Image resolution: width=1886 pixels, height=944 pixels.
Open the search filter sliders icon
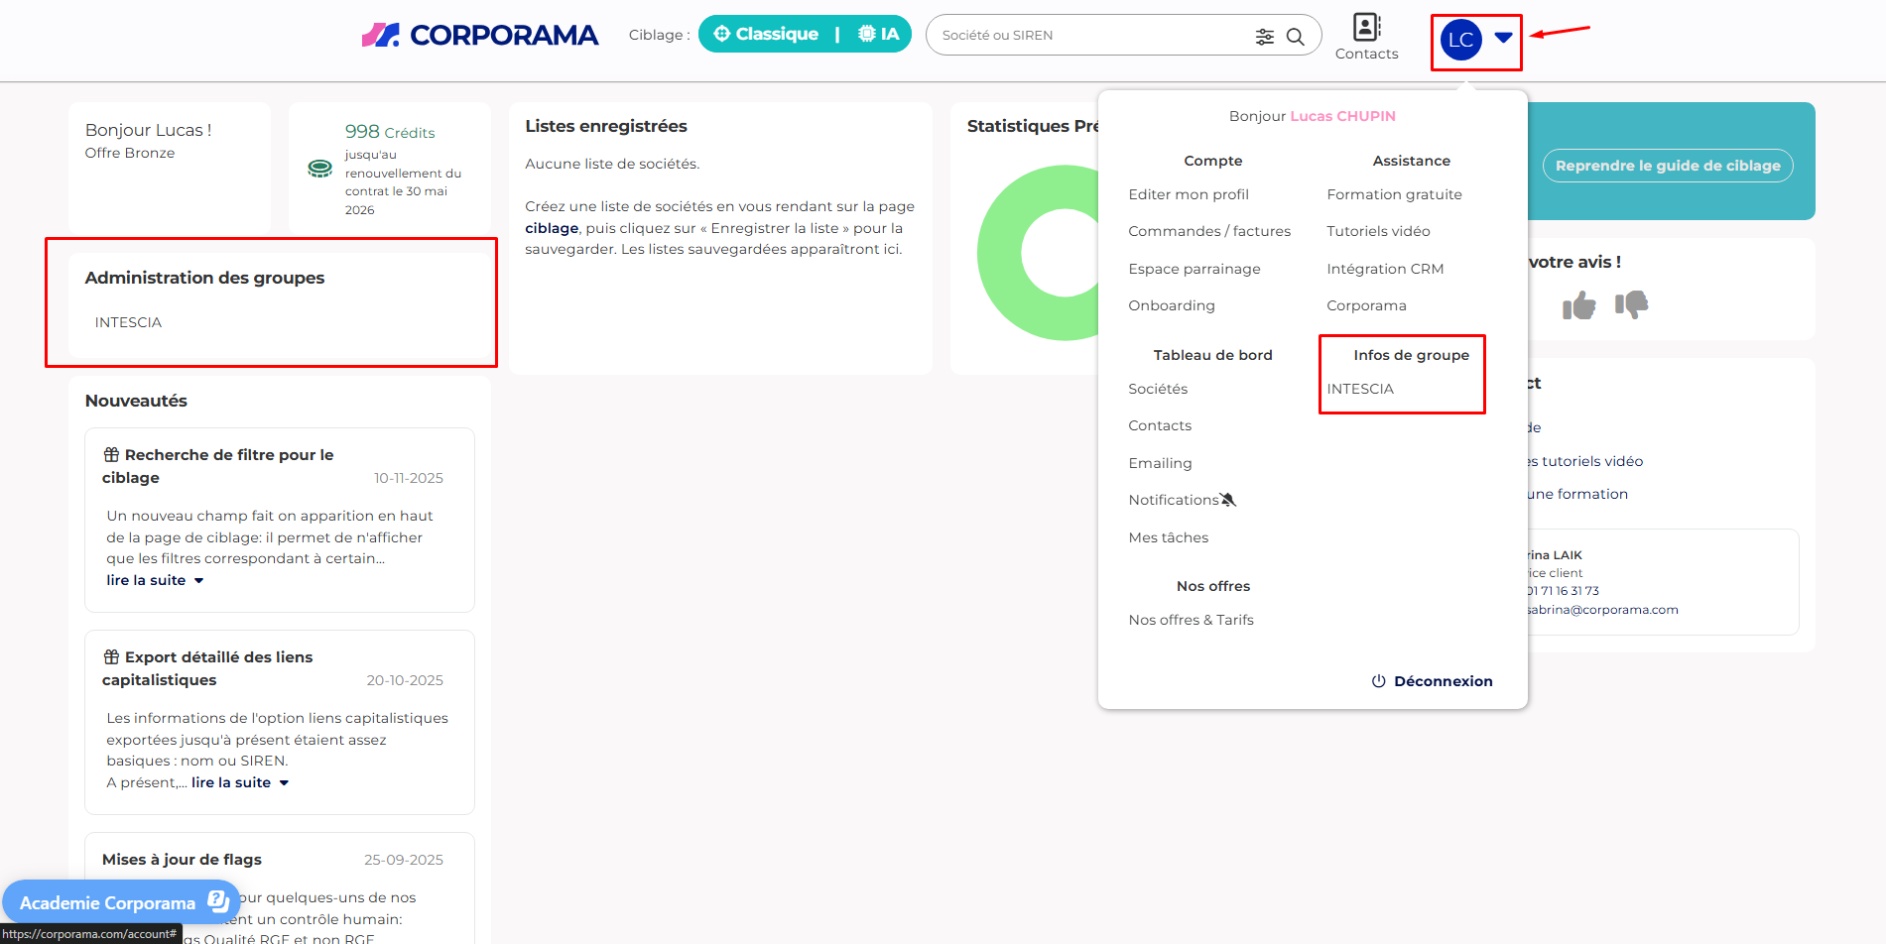pos(1264,37)
